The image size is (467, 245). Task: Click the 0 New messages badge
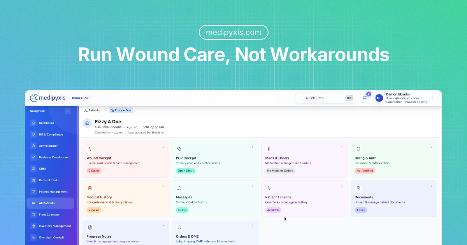click(183, 210)
